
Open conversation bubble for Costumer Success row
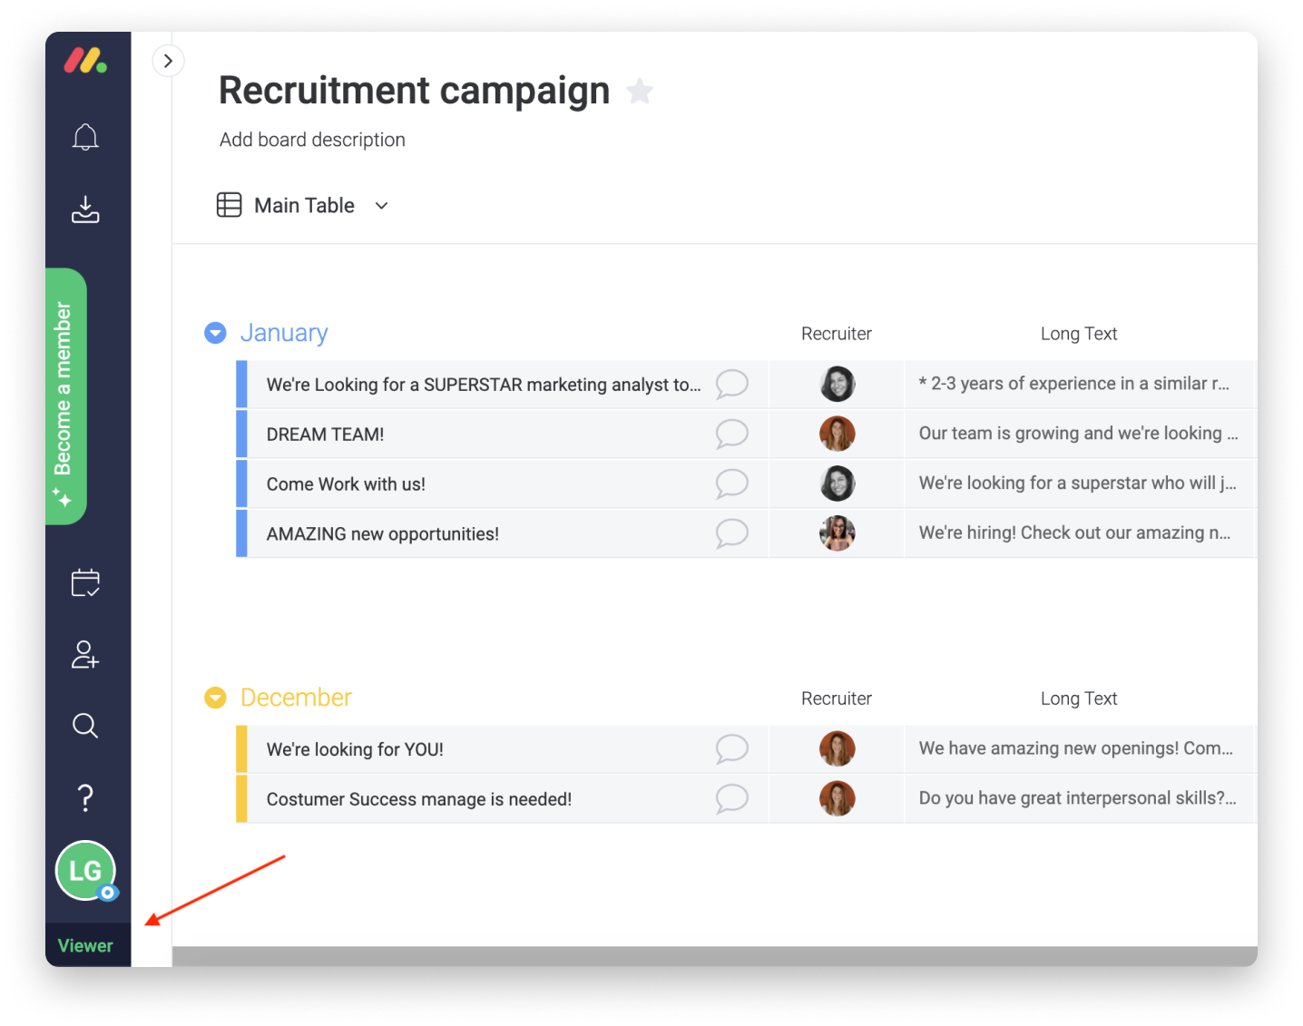point(731,799)
